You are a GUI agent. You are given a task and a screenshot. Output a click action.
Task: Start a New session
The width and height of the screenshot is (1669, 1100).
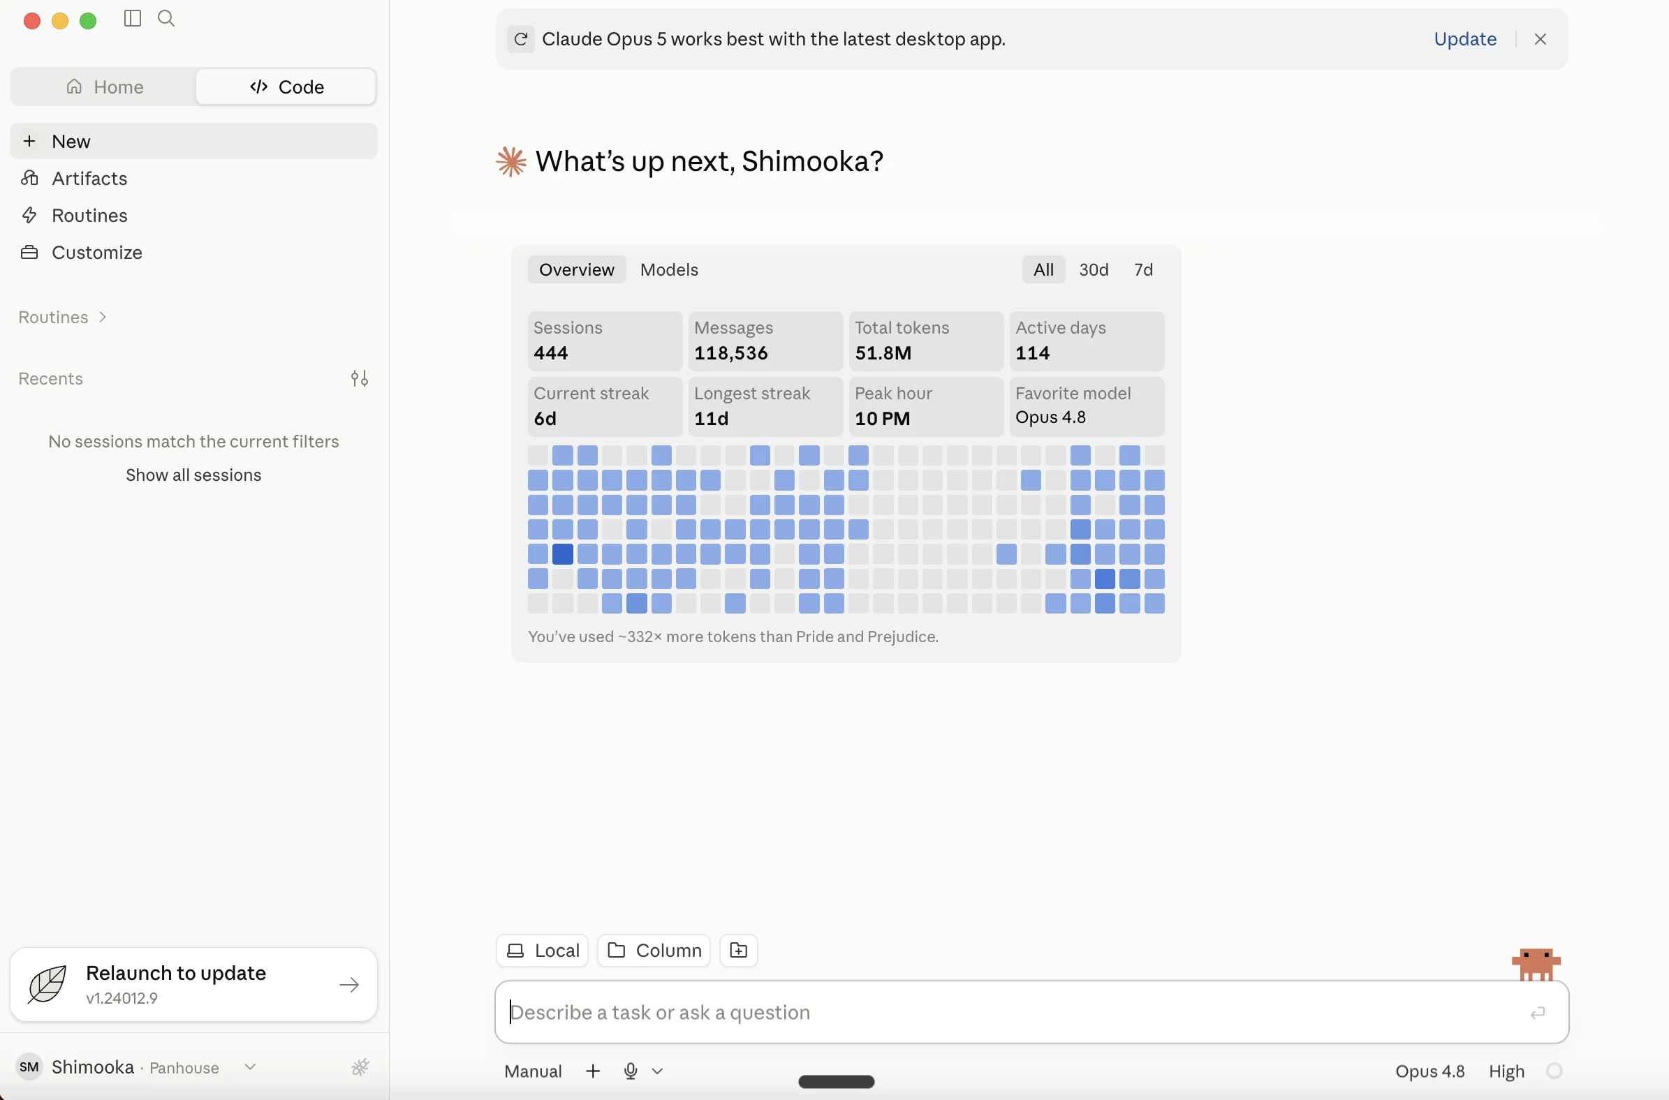pos(193,142)
